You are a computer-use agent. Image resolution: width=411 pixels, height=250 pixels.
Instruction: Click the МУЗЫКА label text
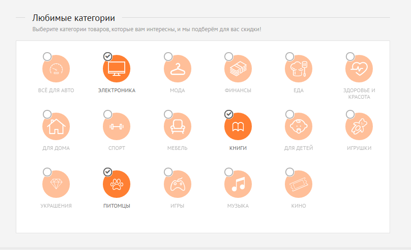pos(238,206)
